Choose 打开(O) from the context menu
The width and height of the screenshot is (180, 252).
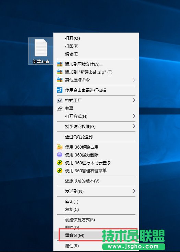[96, 38]
